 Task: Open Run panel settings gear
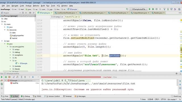click(177, 74)
